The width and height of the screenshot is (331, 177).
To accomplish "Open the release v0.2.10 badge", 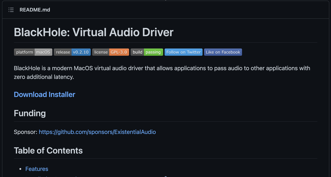I will pos(72,52).
